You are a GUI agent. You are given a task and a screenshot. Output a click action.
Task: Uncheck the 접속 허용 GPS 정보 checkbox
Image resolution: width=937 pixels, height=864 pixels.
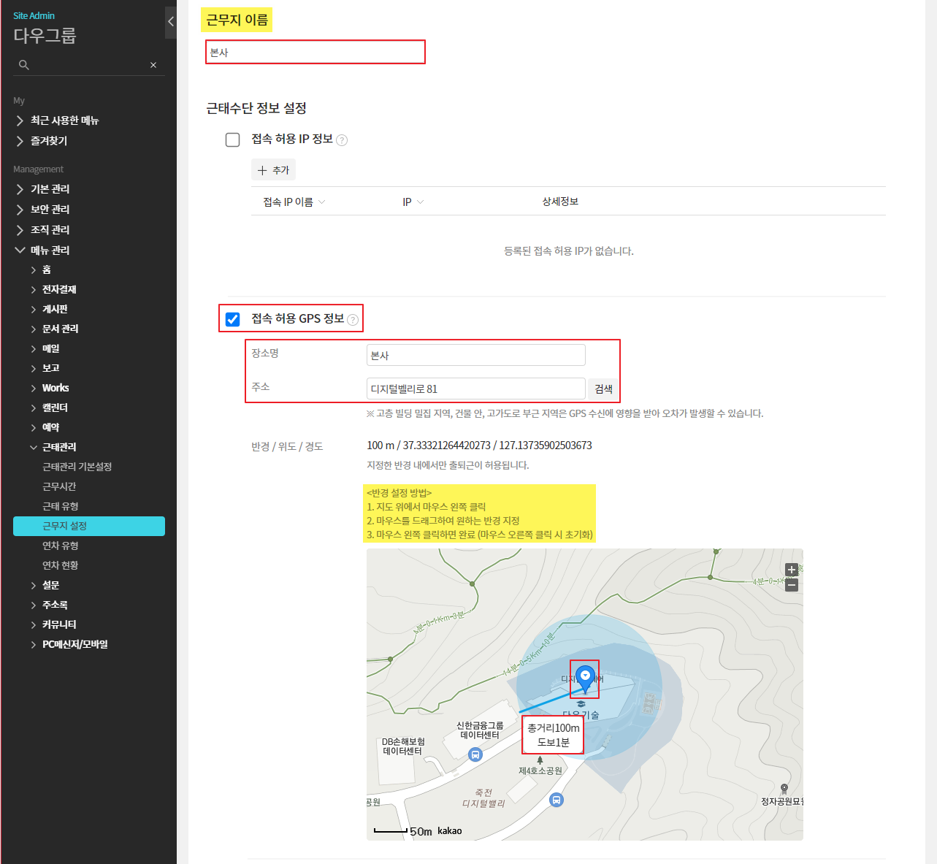click(x=233, y=319)
